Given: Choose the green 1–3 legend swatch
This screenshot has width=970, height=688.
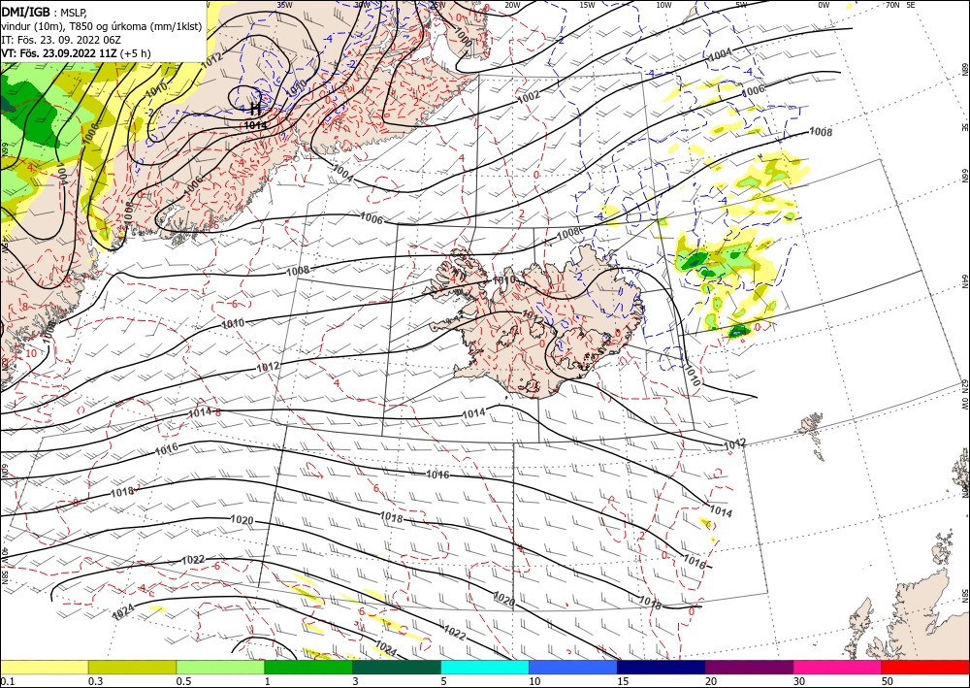Looking at the screenshot, I should pyautogui.click(x=308, y=668).
